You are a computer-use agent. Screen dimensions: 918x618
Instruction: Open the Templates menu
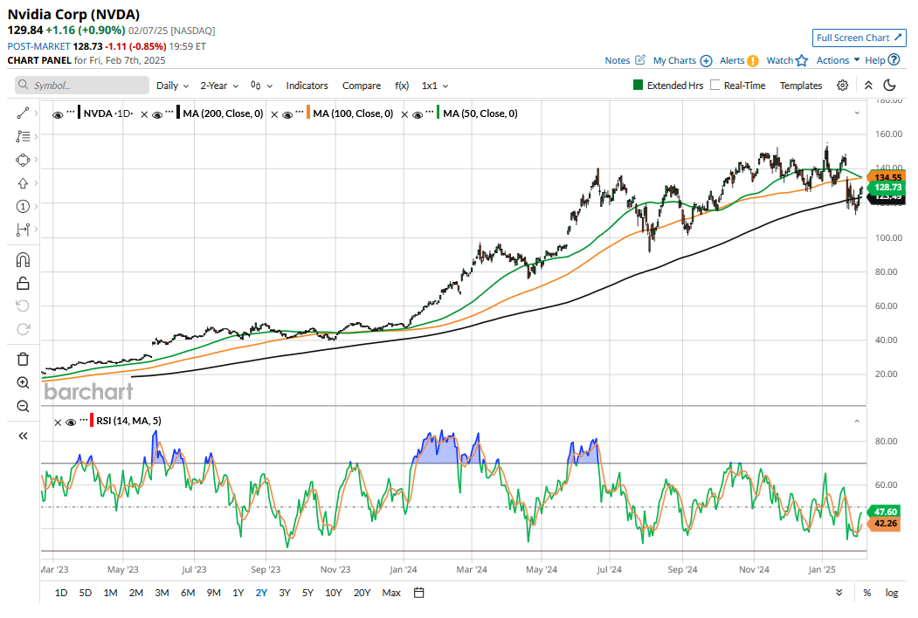[801, 85]
